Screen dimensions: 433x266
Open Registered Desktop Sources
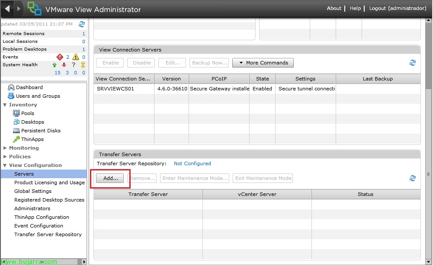[x=49, y=200]
